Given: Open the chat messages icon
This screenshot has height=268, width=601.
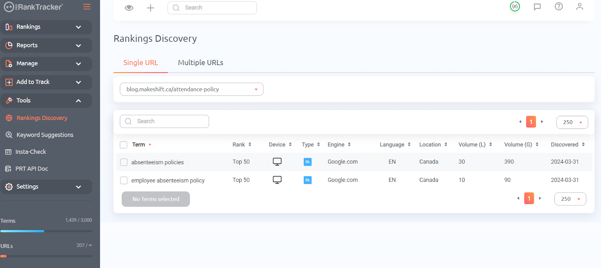Looking at the screenshot, I should 537,7.
